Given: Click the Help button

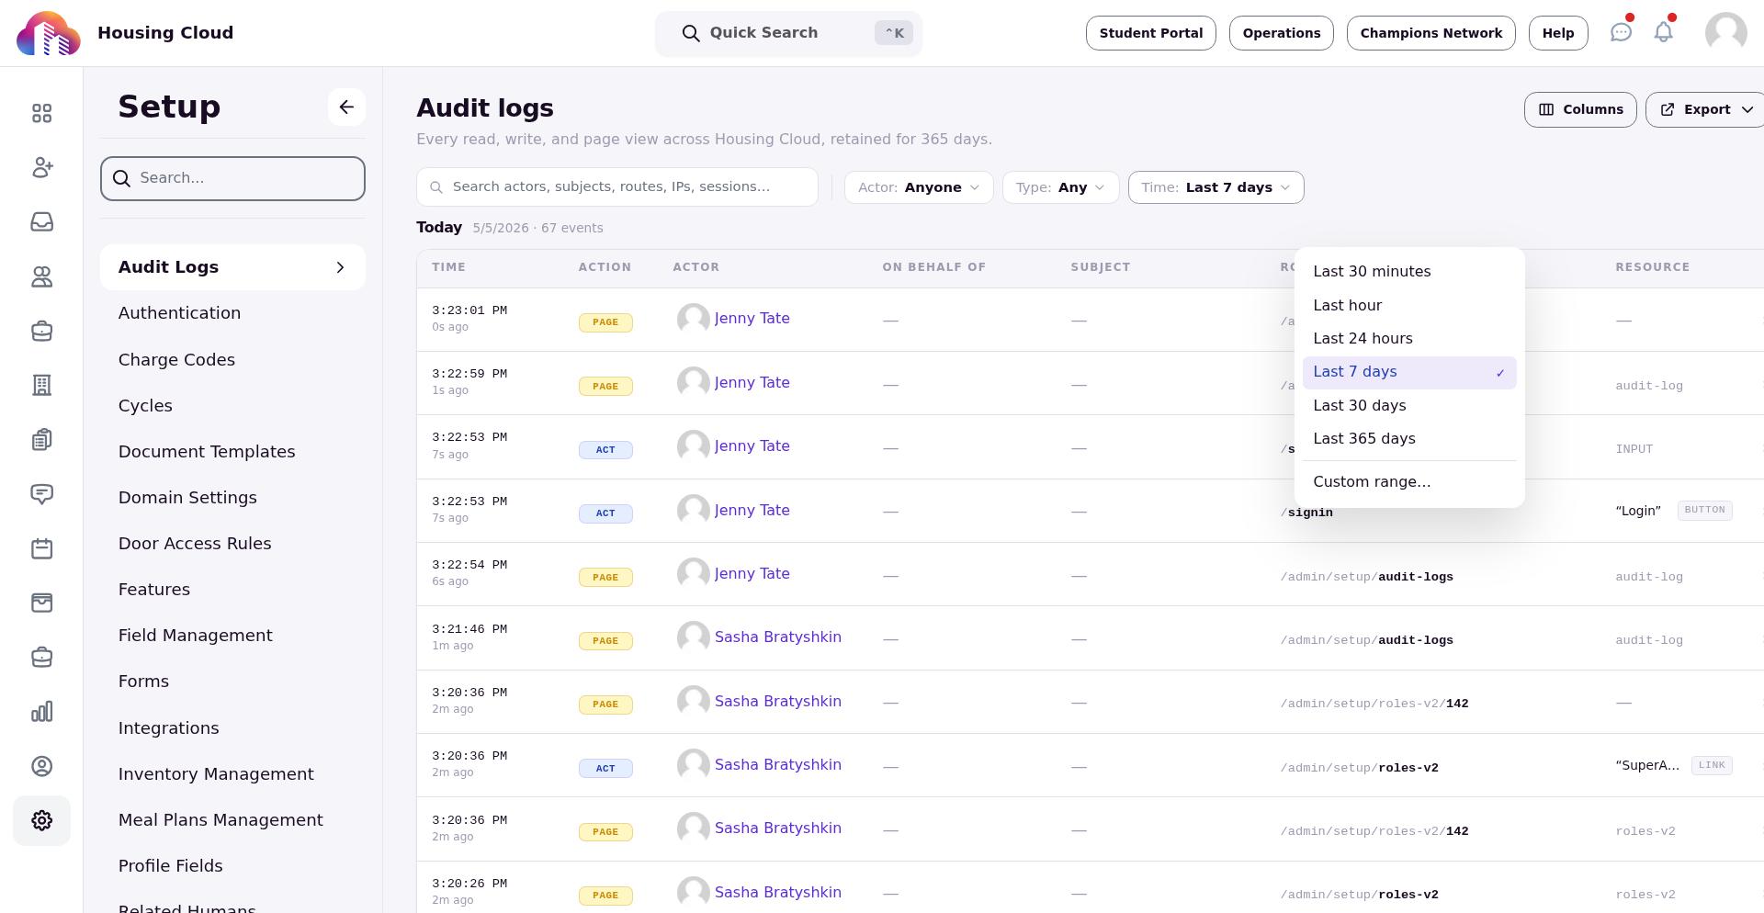Looking at the screenshot, I should [1557, 33].
